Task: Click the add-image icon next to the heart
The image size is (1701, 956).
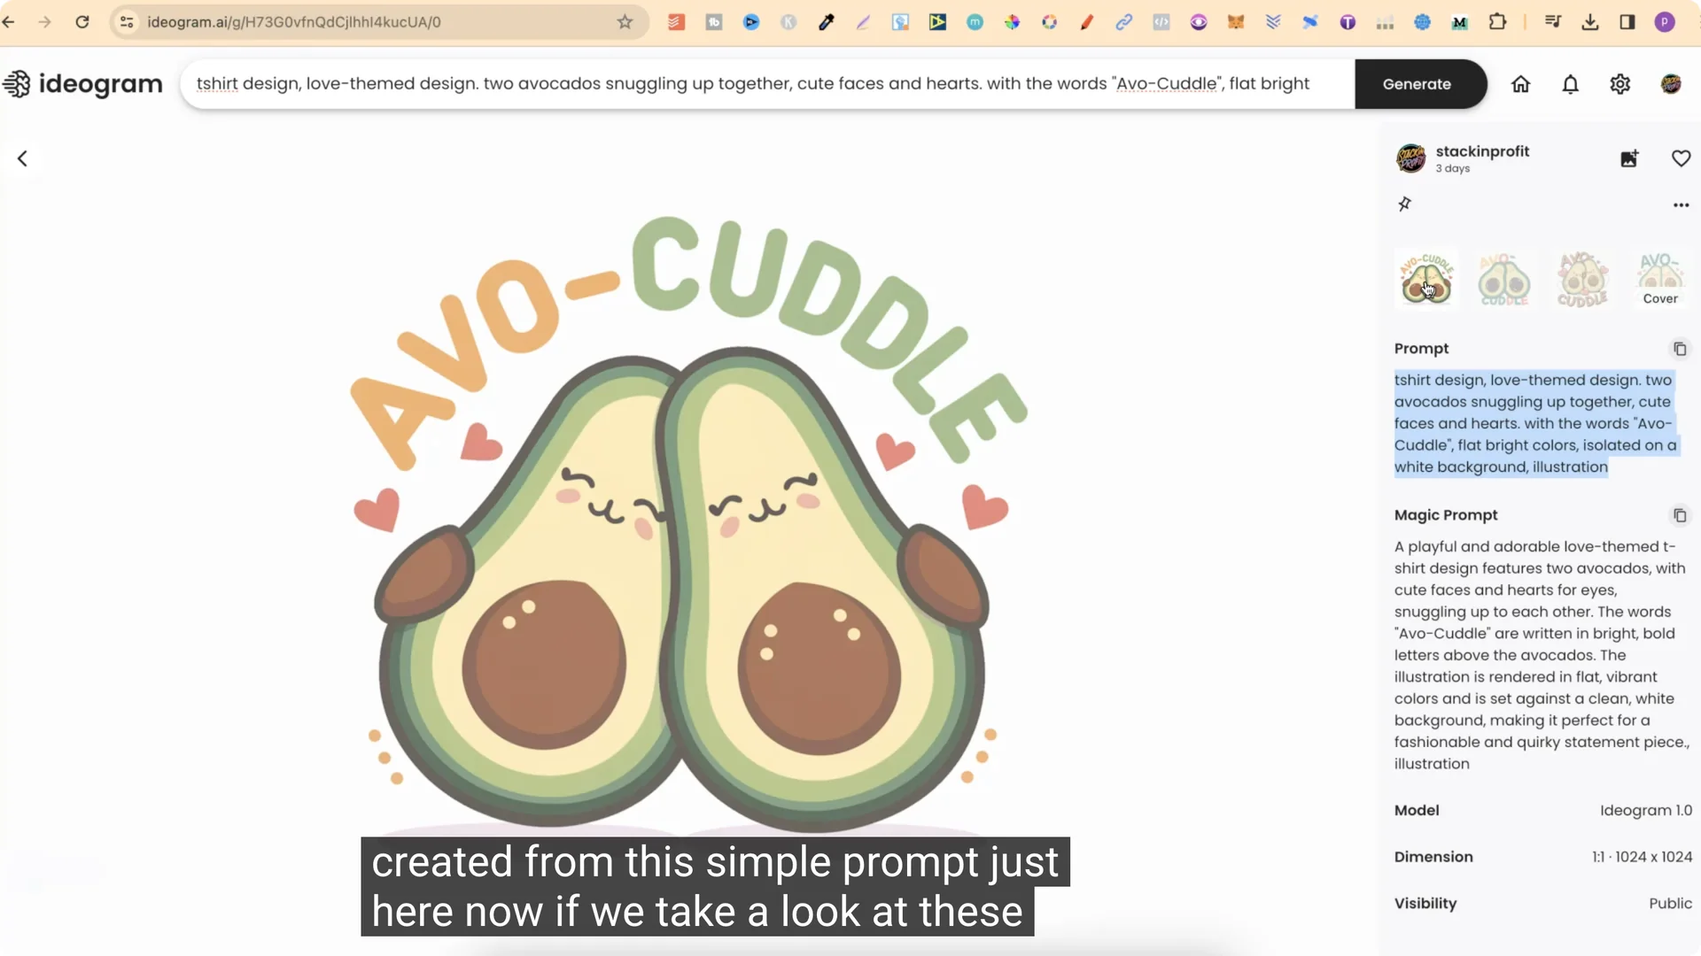Action: click(x=1629, y=158)
